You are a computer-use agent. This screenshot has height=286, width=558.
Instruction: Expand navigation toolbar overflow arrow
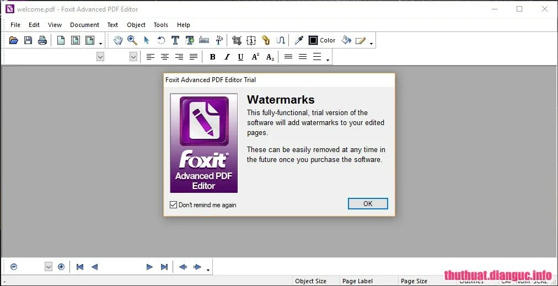(x=208, y=271)
